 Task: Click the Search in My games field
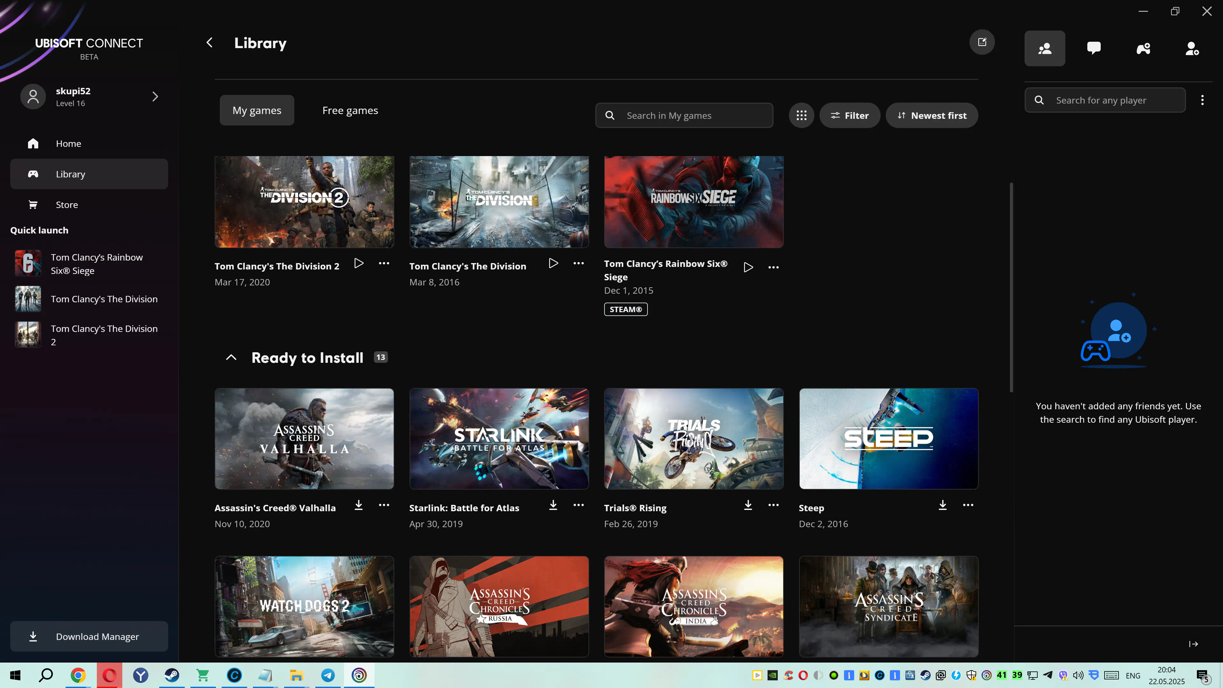684,115
